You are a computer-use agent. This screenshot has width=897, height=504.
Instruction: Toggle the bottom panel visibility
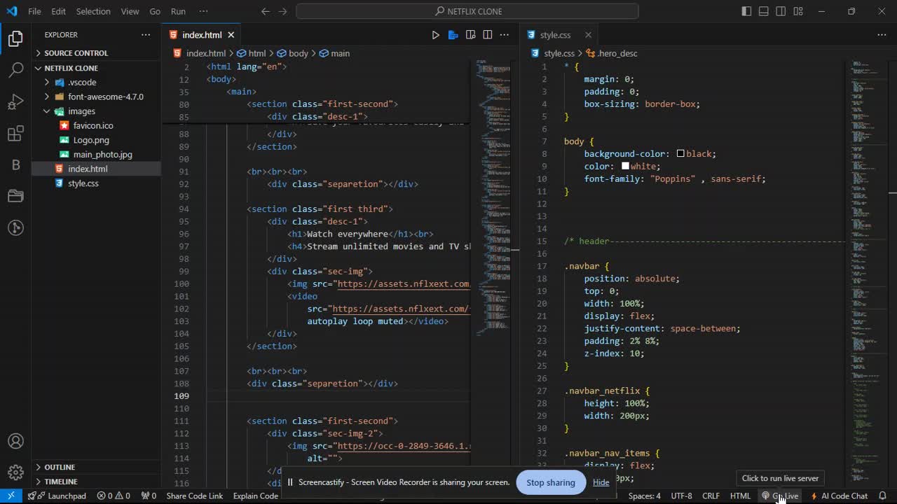[764, 11]
